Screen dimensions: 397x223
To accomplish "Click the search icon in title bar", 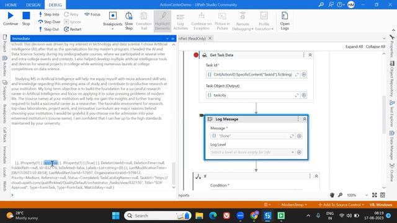I will pyautogui.click(x=321, y=4).
